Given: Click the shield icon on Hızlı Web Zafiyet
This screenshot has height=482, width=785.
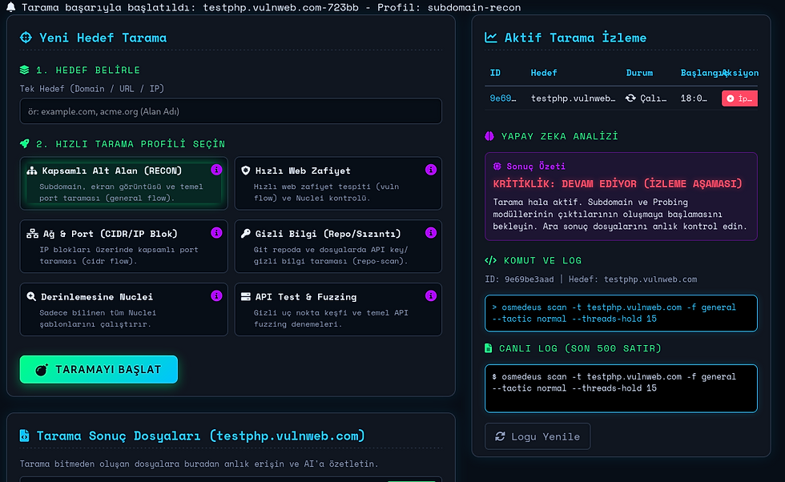Looking at the screenshot, I should (246, 171).
